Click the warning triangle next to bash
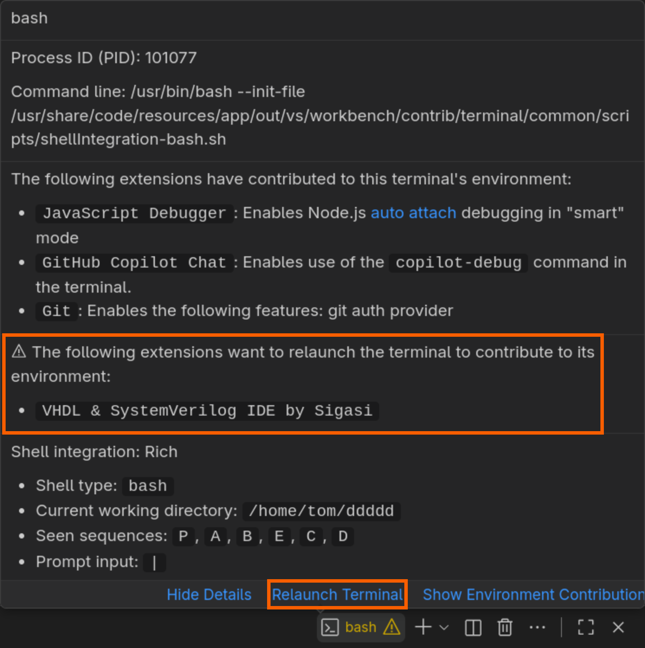This screenshot has width=645, height=648. tap(392, 627)
